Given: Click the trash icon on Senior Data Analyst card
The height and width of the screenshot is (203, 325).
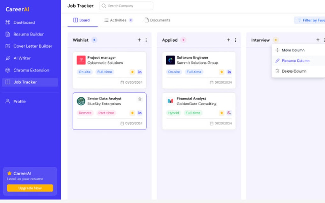Looking at the screenshot, I should (140, 100).
